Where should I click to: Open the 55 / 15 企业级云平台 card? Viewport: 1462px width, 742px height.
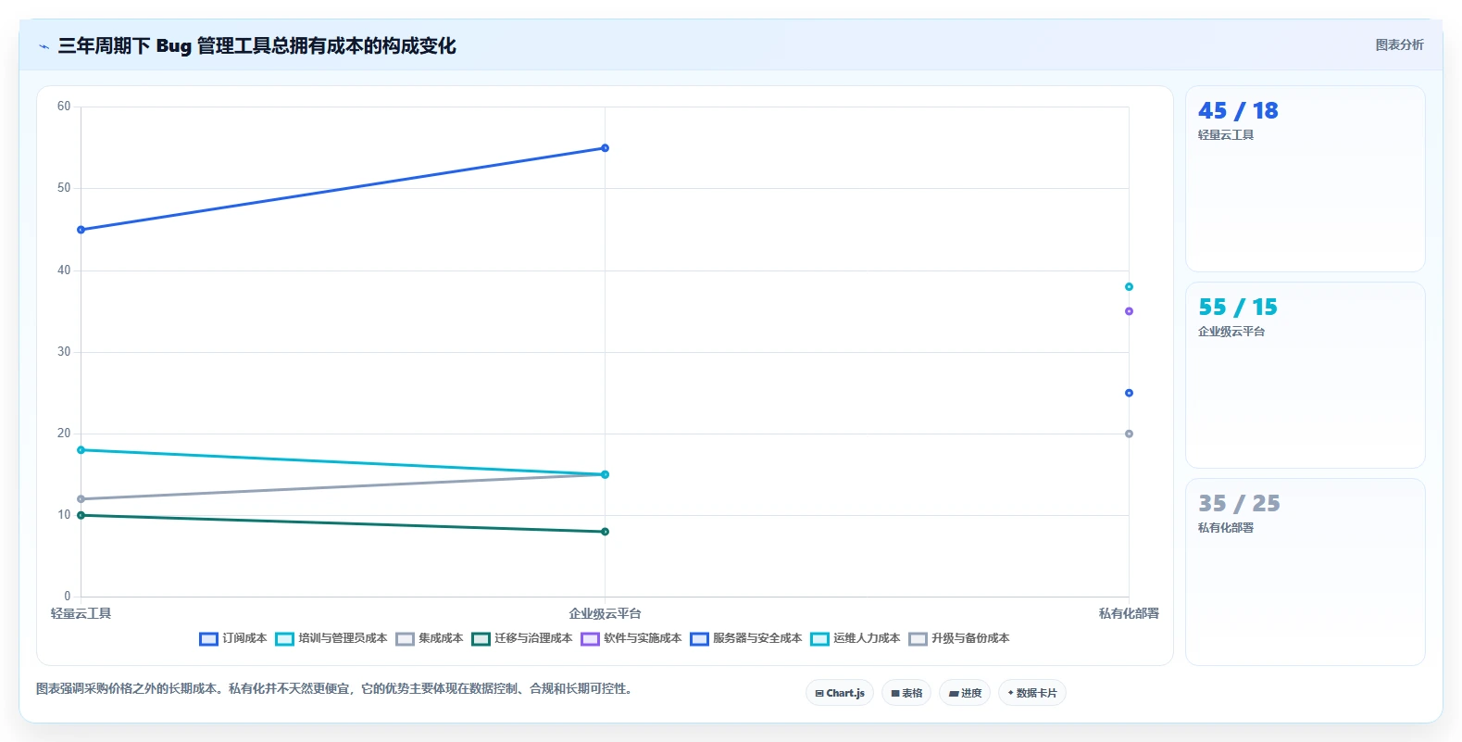coord(1305,375)
